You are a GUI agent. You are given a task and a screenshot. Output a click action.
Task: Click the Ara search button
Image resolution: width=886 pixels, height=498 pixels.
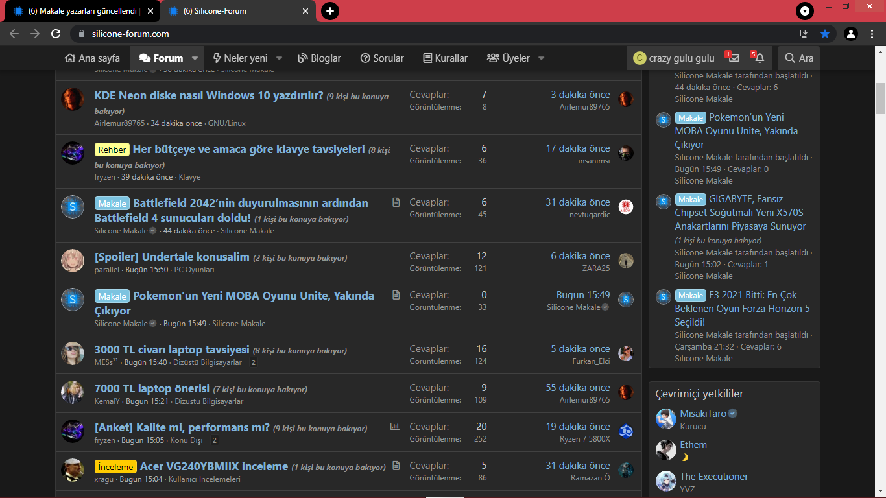pos(798,58)
